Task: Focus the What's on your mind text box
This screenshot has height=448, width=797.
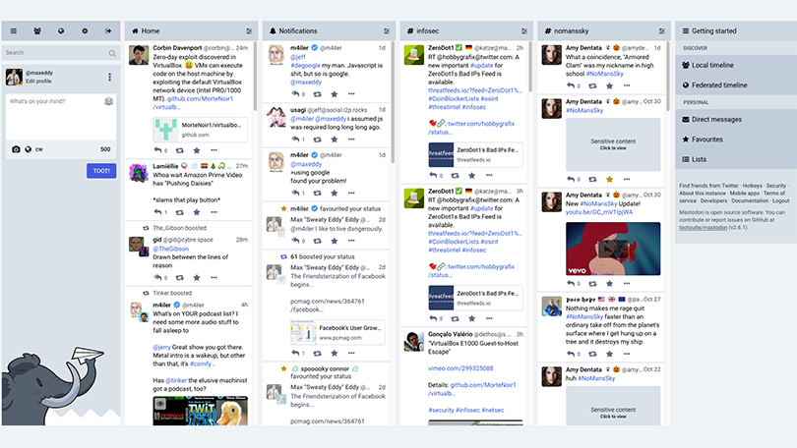Action: (x=61, y=117)
